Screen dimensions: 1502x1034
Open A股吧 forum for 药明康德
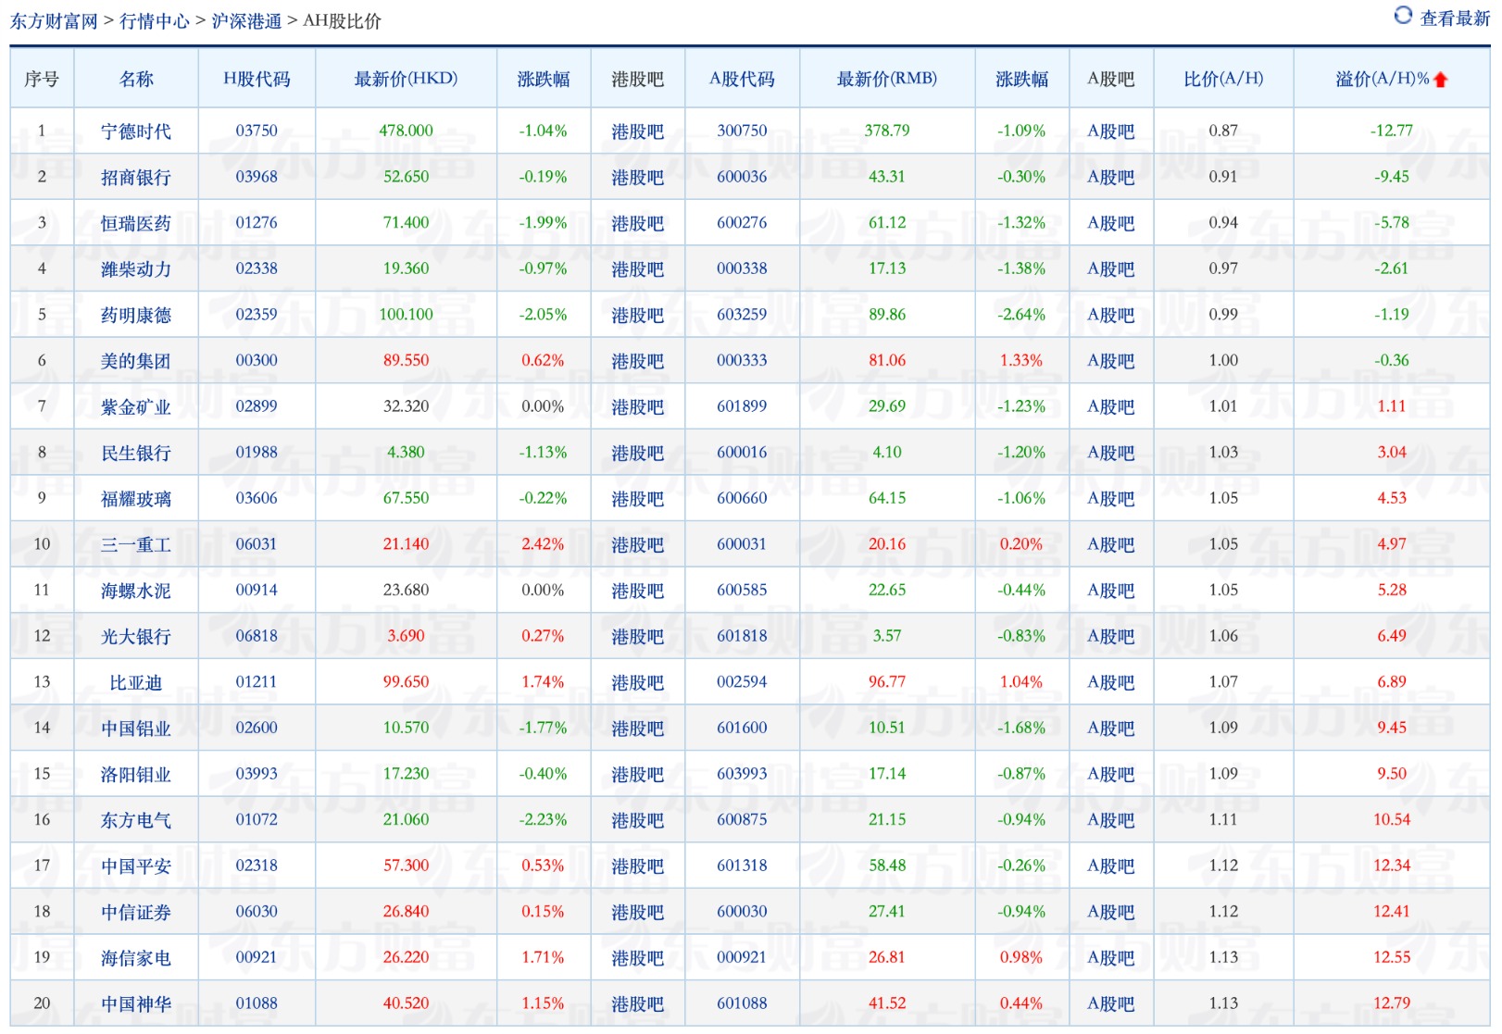tap(1110, 315)
